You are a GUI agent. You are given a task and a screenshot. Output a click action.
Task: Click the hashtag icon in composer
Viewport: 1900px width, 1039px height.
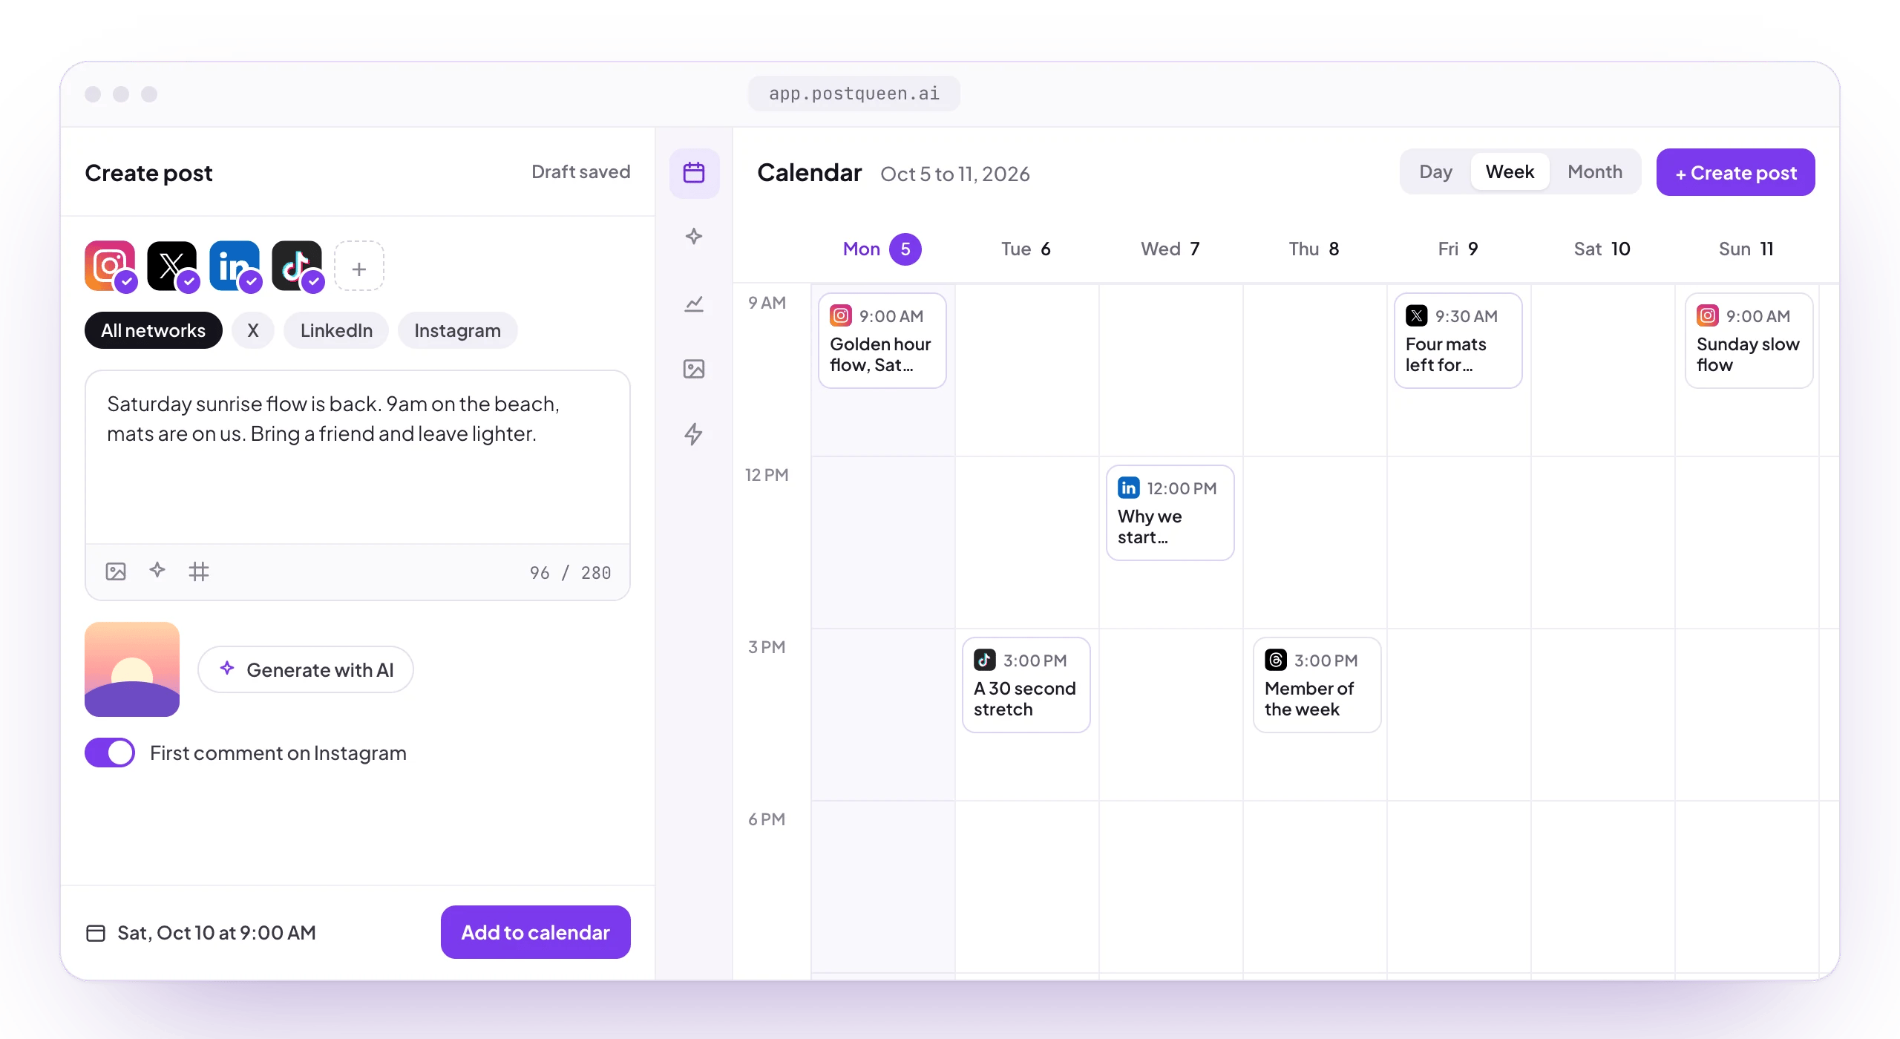[199, 571]
